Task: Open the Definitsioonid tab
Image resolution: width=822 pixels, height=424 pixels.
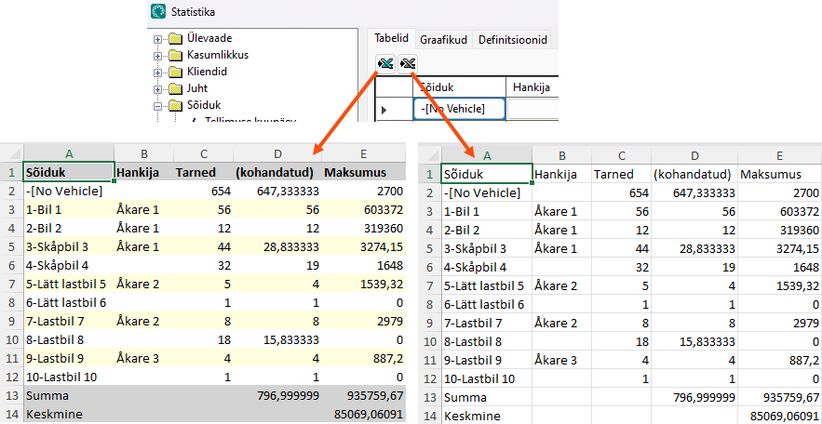Action: 512,40
